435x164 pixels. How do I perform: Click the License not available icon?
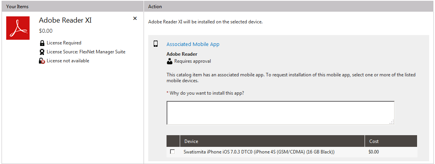(42, 61)
